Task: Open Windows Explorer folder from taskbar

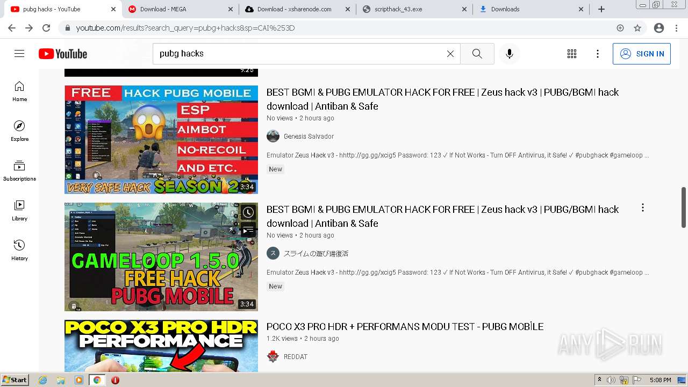Action: (x=61, y=380)
